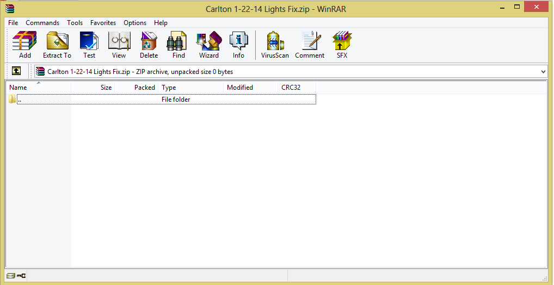Click the Add toolbar icon
Image resolution: width=554 pixels, height=285 pixels.
coord(24,45)
